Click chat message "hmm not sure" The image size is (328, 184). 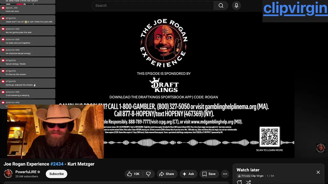pos(12,11)
